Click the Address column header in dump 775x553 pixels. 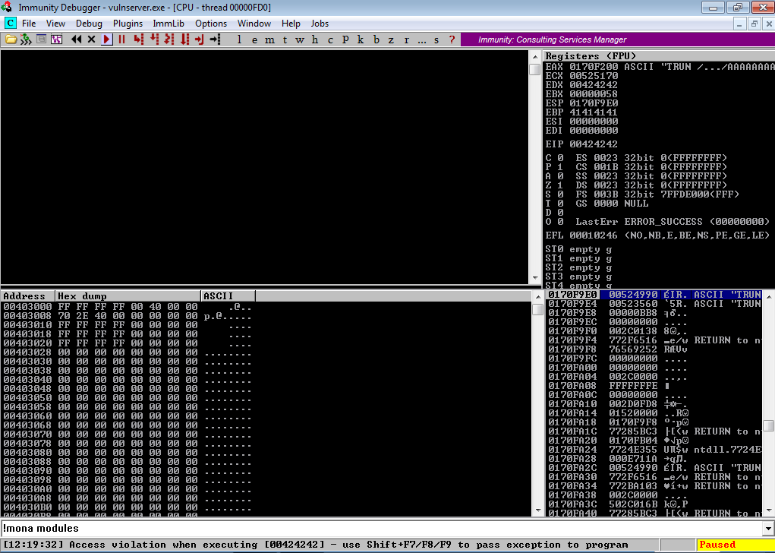pyautogui.click(x=27, y=295)
